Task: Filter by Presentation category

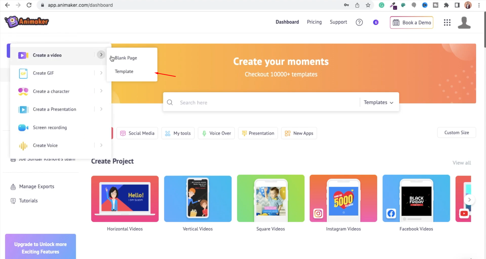Action: click(x=258, y=133)
